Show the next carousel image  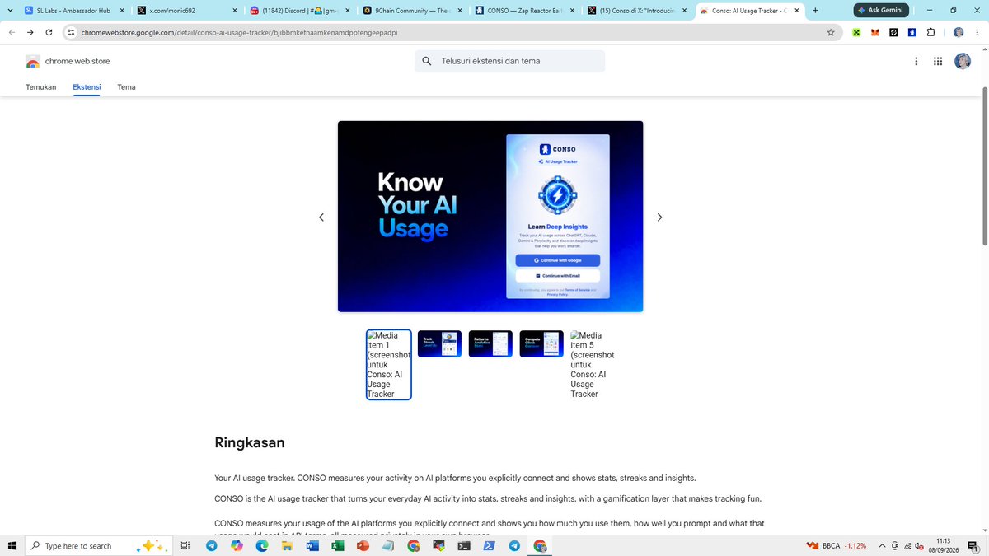tap(659, 217)
